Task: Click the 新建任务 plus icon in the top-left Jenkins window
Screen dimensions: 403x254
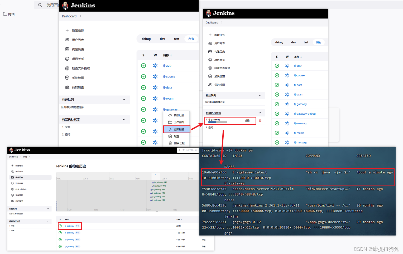Action: [67, 30]
